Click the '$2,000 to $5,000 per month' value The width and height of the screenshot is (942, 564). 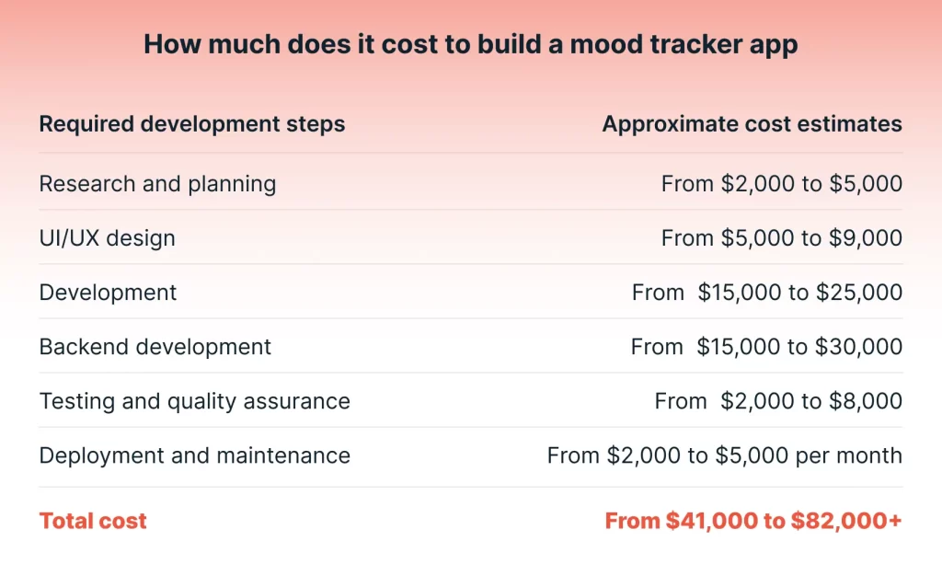click(x=754, y=455)
